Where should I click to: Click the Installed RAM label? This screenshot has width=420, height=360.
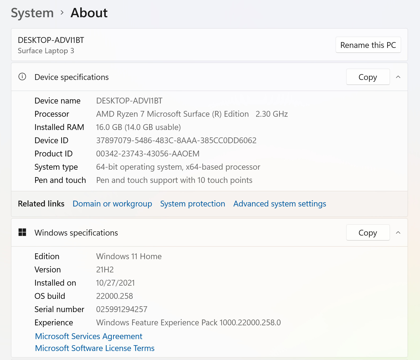coord(59,127)
